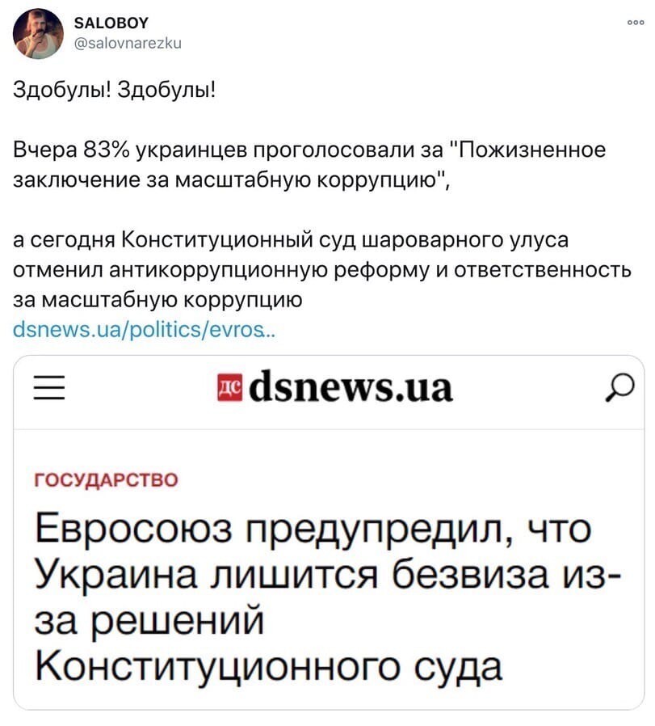This screenshot has width=655, height=726.
Task: Open the hamburger menu in dsnews header
Action: [49, 387]
